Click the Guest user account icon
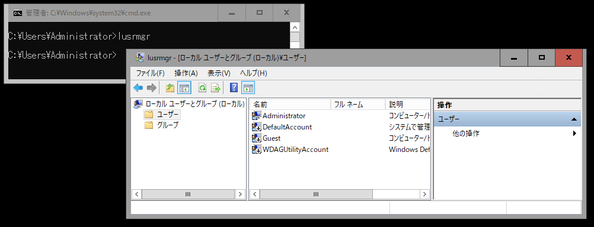 pyautogui.click(x=257, y=138)
